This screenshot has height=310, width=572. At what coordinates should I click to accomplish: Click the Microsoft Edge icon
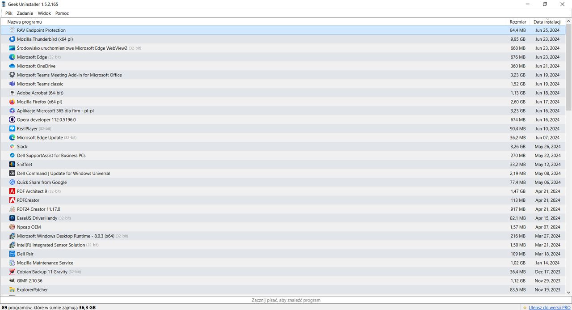tap(12, 57)
